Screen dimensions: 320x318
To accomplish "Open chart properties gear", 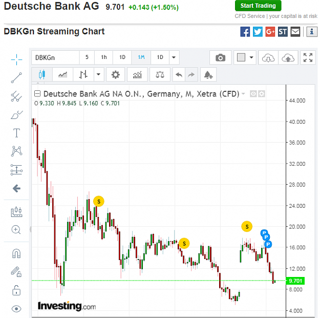I will pos(116,75).
